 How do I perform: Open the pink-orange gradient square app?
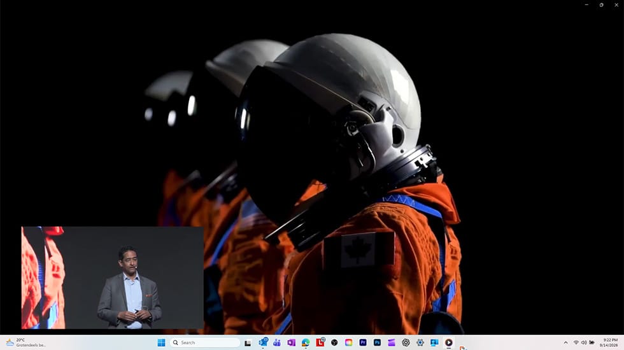click(349, 342)
